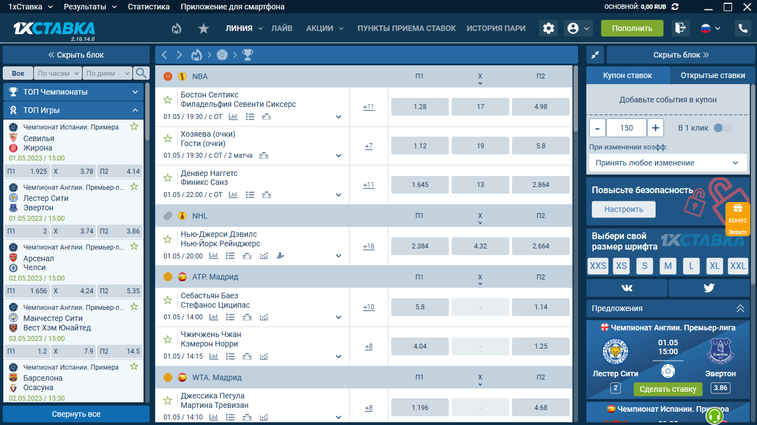Screen dimensions: 757x425
Task: Mark Севилья – Жирона game as favorite
Action: [134, 127]
